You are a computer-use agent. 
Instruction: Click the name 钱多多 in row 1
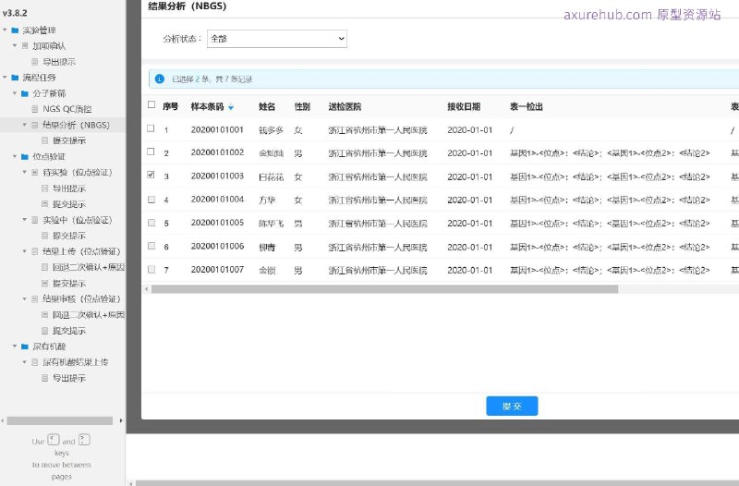271,130
